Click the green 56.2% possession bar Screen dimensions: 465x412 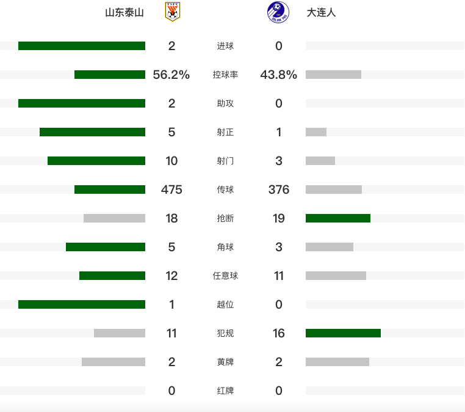tap(110, 75)
